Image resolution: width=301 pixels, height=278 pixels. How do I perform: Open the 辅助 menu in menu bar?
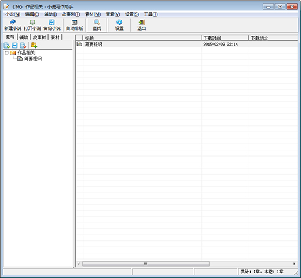click(x=50, y=14)
